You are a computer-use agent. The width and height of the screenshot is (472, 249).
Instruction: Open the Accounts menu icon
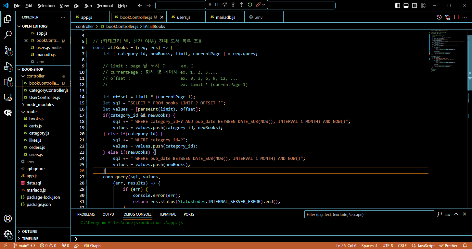tap(8, 219)
